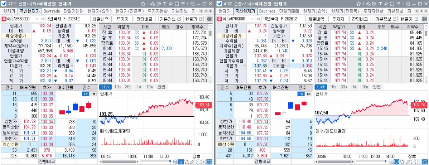Screen dimensions: 429x165
Task: Select 10s interval tab in left chart
Action: [x=117, y=87]
